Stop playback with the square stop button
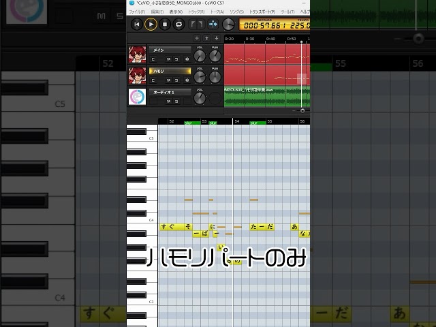Image resolution: width=436 pixels, height=327 pixels. (165, 25)
